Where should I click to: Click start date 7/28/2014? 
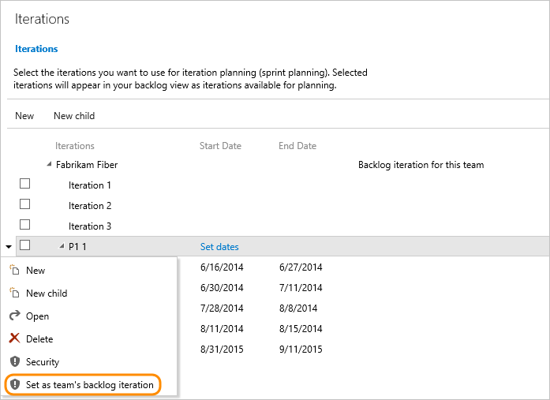pos(222,308)
